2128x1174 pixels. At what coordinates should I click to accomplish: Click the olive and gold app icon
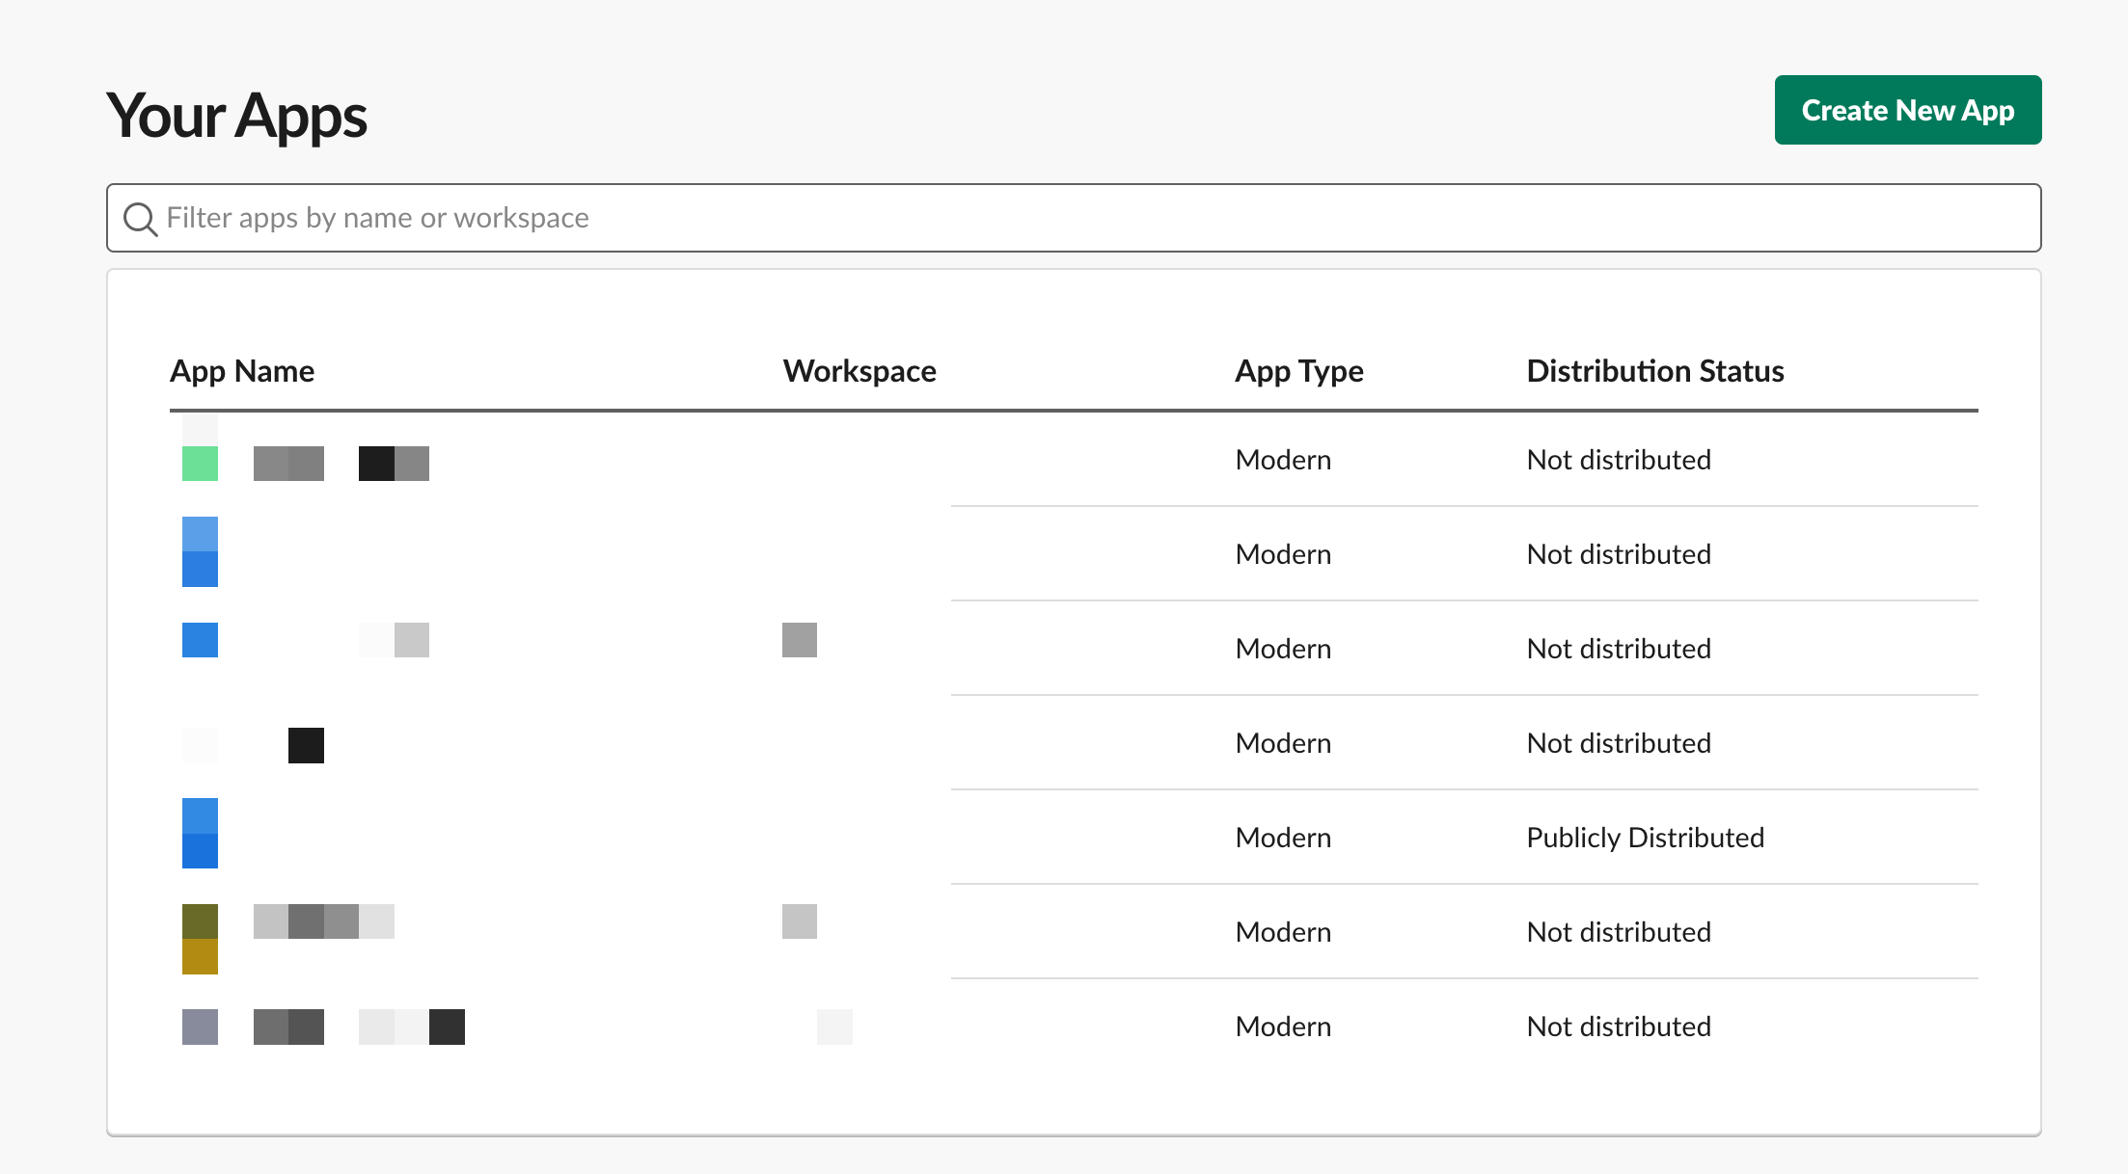[x=200, y=939]
